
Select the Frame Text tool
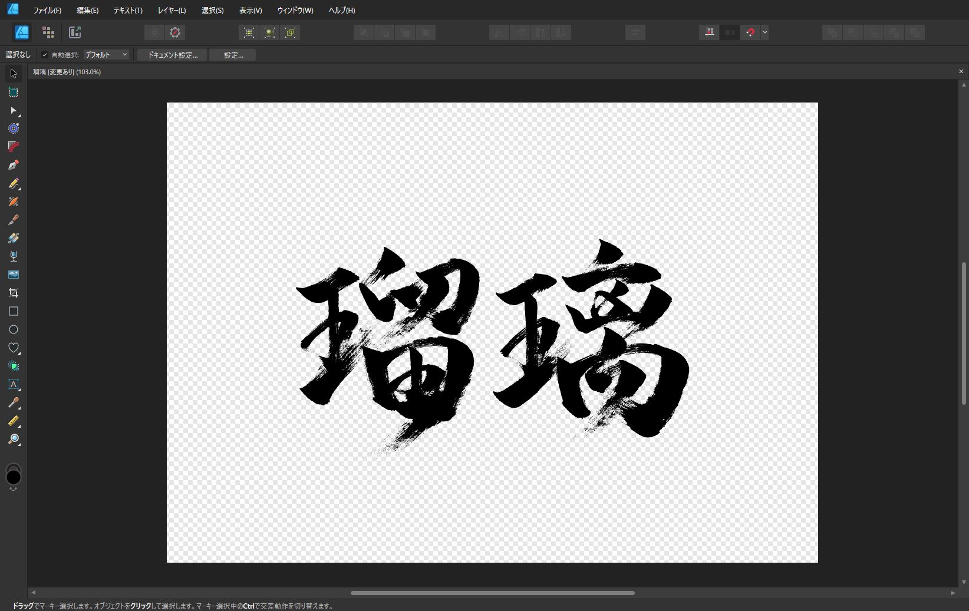14,384
